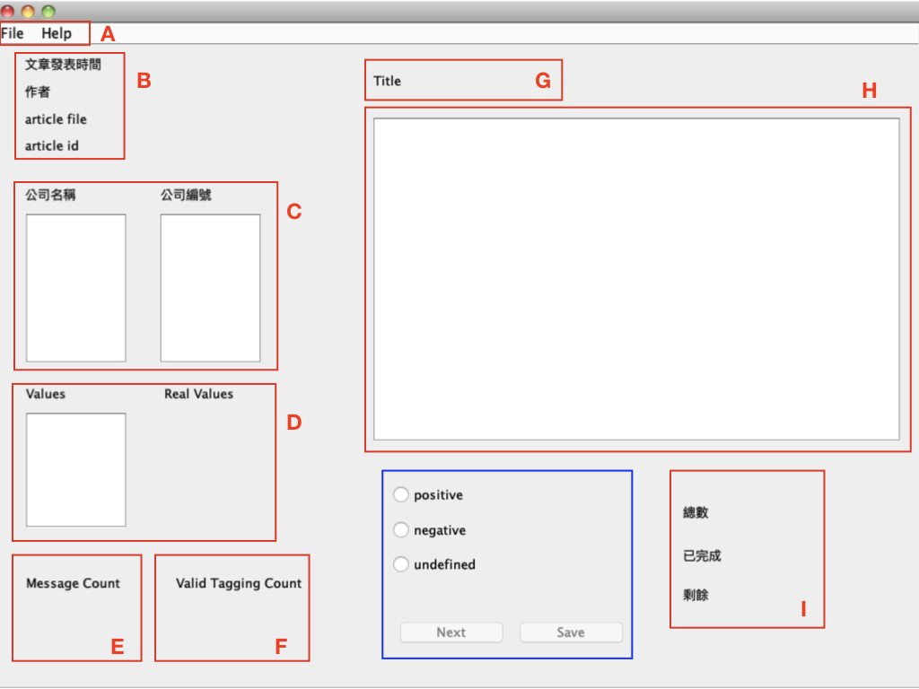Image resolution: width=919 pixels, height=689 pixels.
Task: Maximize the window with the green button
Action: coord(48,11)
